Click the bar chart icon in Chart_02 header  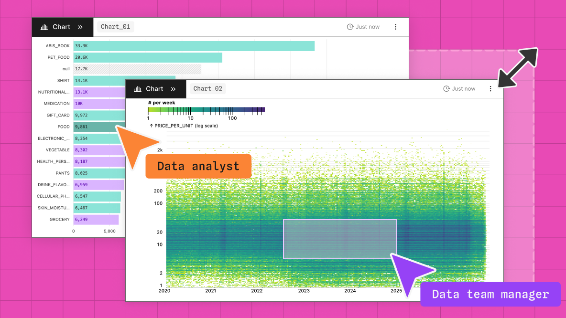tap(138, 89)
